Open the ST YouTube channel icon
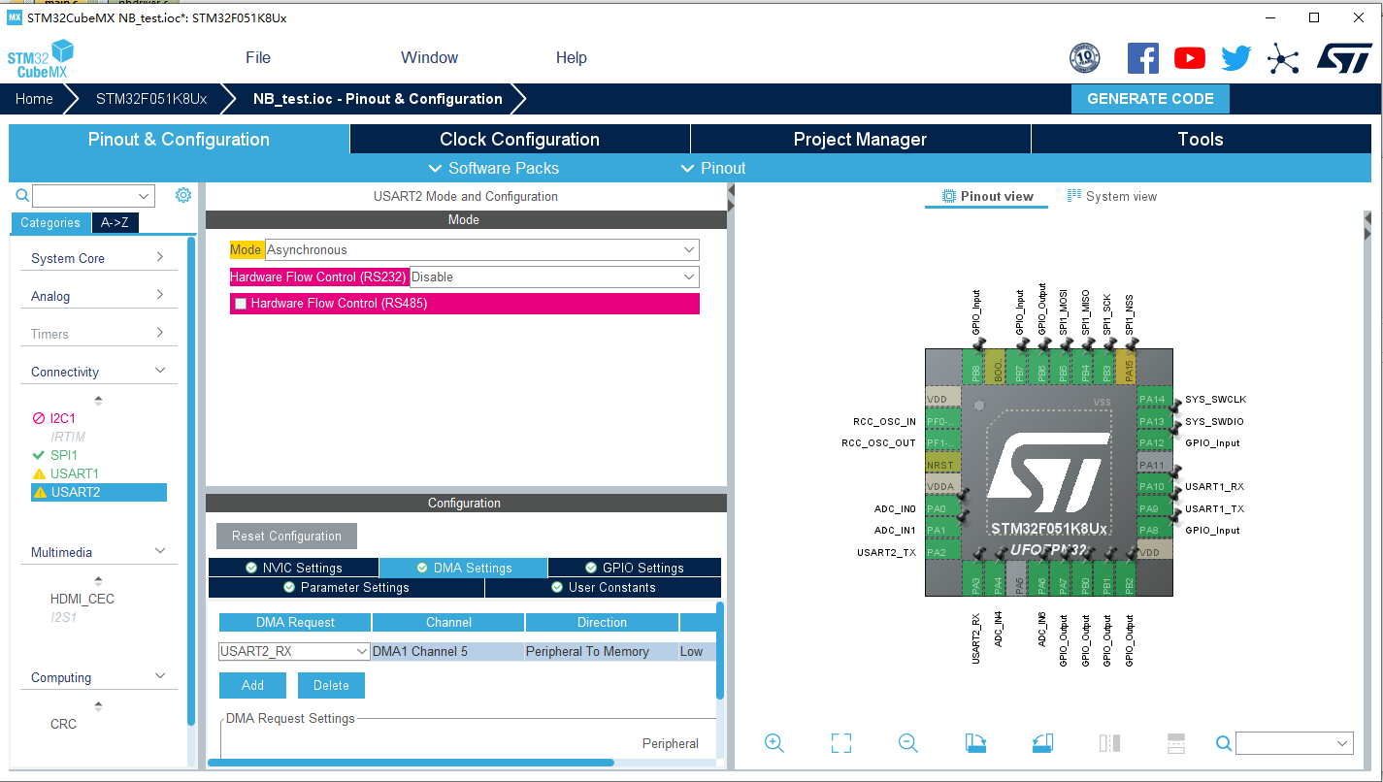Image resolution: width=1383 pixels, height=782 pixels. [1189, 58]
